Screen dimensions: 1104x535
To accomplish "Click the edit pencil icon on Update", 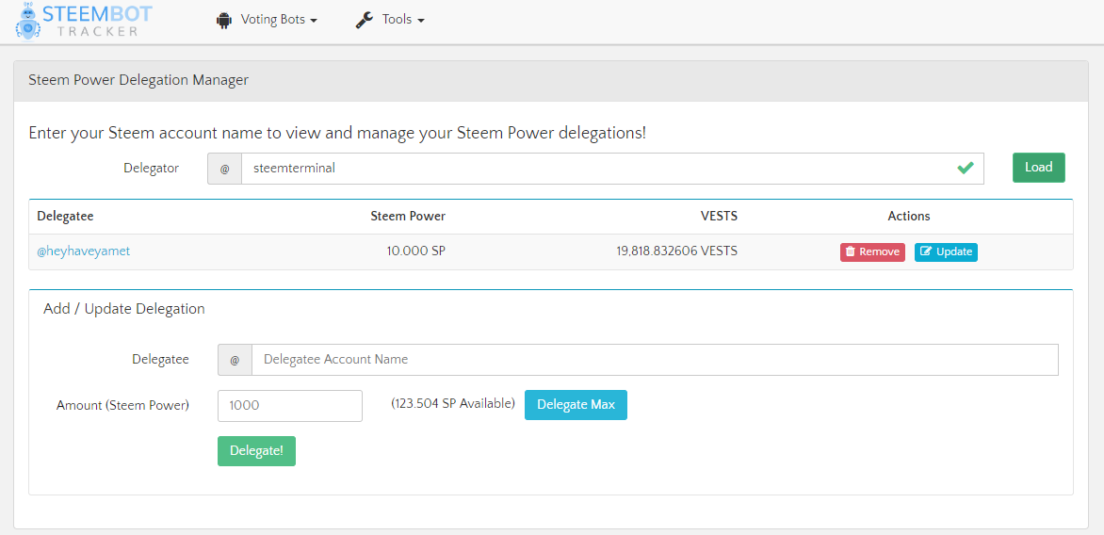I will [x=926, y=251].
